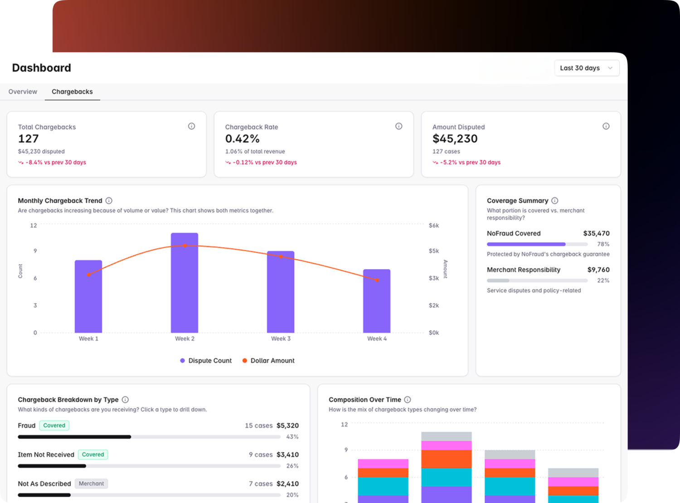Viewport: 680px width, 503px height.
Task: Toggle the Covered badge next to Fraud
Action: tap(54, 425)
